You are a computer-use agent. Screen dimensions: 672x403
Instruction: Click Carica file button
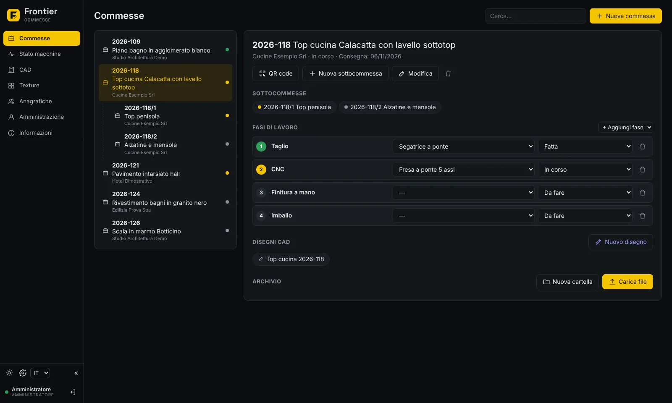627,282
